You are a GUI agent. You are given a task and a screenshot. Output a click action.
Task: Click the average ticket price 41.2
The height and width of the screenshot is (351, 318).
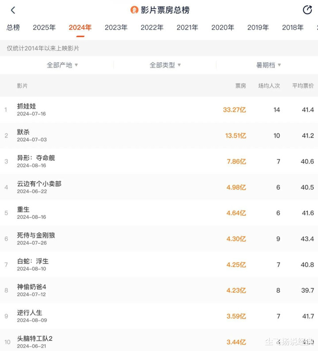[x=308, y=136]
